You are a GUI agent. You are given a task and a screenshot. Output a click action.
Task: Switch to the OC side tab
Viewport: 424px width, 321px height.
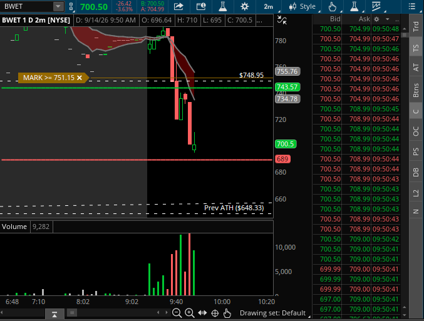pyautogui.click(x=416, y=131)
